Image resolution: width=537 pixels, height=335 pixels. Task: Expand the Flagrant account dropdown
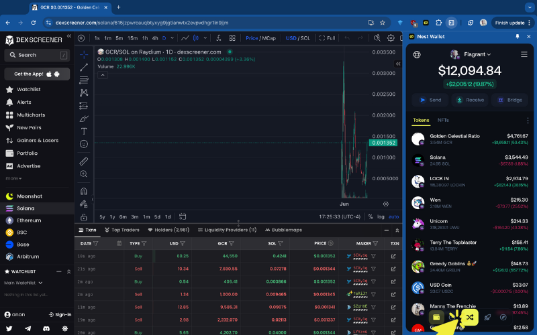pos(477,54)
